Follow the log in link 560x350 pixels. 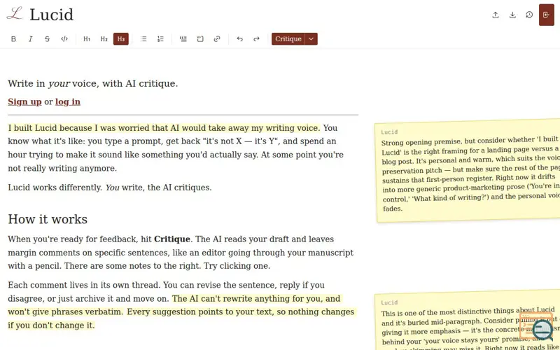68,101
